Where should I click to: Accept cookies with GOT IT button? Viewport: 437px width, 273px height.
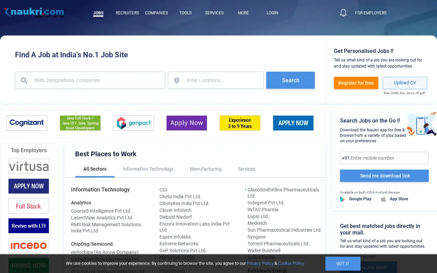(x=343, y=264)
